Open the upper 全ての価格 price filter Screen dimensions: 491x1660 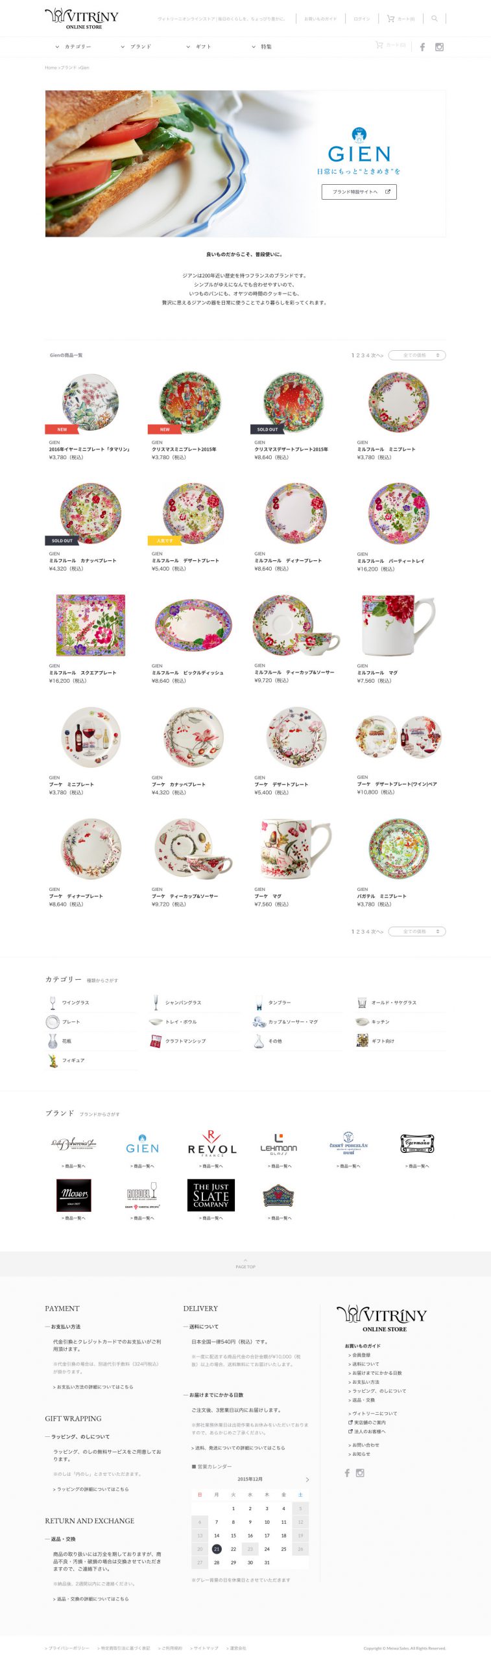click(x=417, y=355)
